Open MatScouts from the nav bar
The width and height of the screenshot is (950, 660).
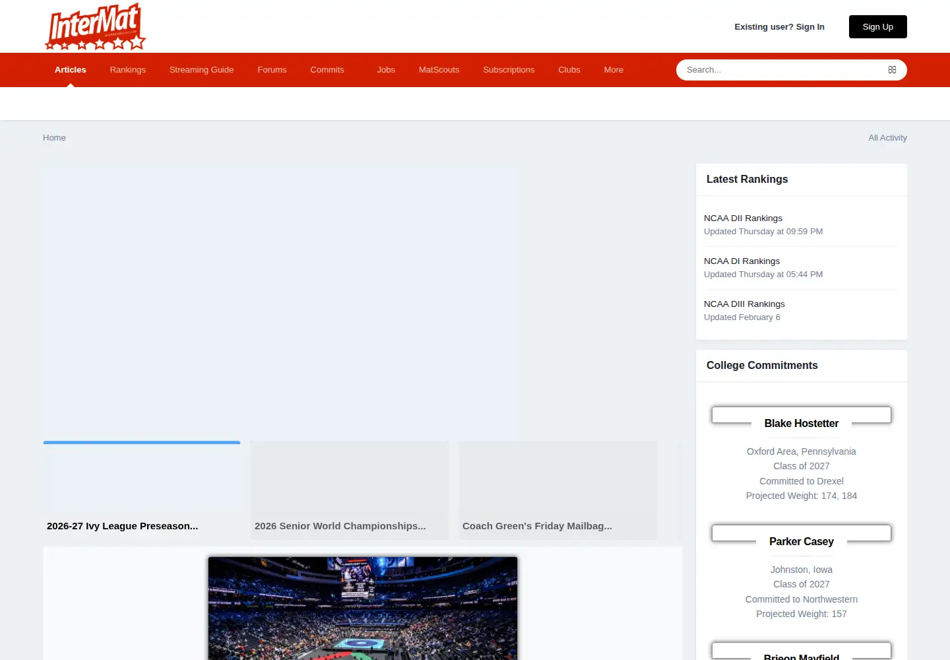(439, 70)
